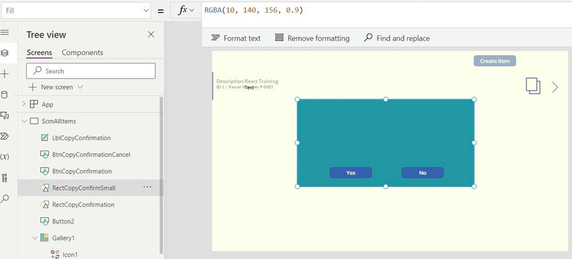Click the ScrnAllItems screen icon
572x259 pixels.
point(34,121)
